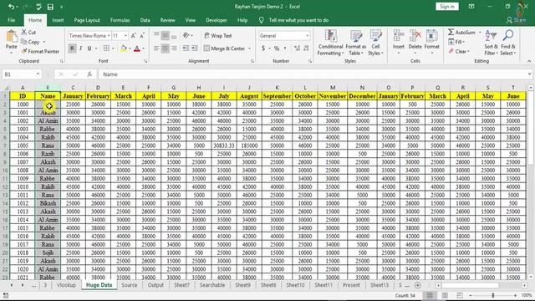This screenshot has width=535, height=301.
Task: Select the Select All corner triangle
Action: [6, 88]
